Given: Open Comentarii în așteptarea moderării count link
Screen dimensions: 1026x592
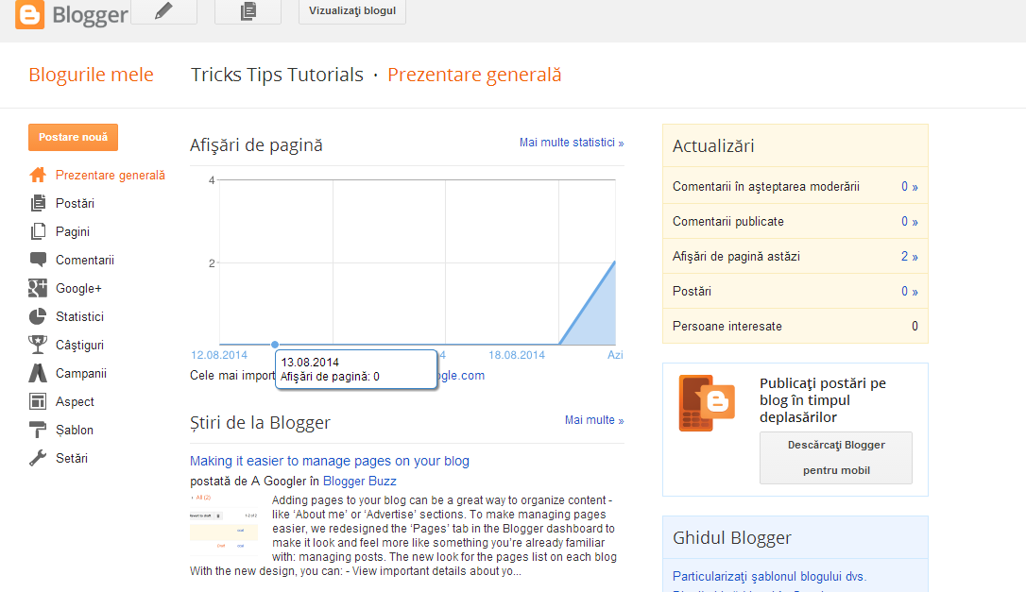Looking at the screenshot, I should (910, 186).
